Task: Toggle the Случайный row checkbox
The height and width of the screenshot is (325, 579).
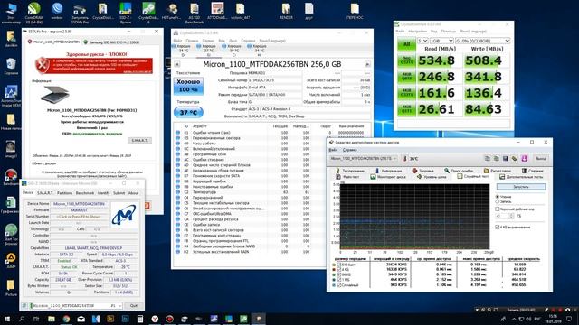Action: click(x=338, y=285)
